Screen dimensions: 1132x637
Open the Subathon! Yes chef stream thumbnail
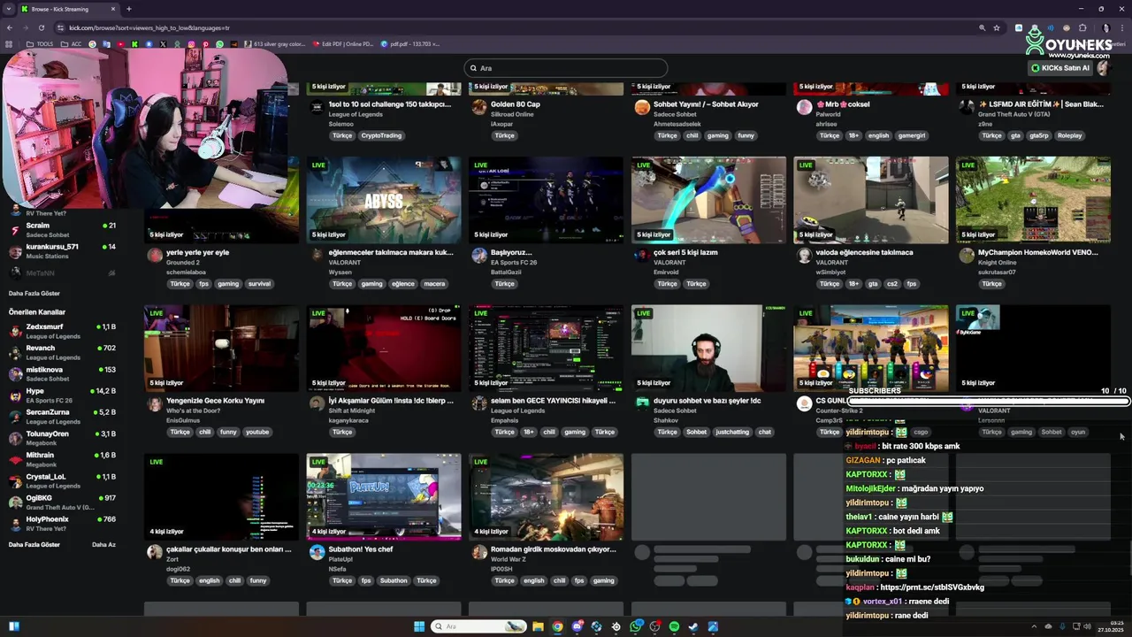pyautogui.click(x=384, y=497)
